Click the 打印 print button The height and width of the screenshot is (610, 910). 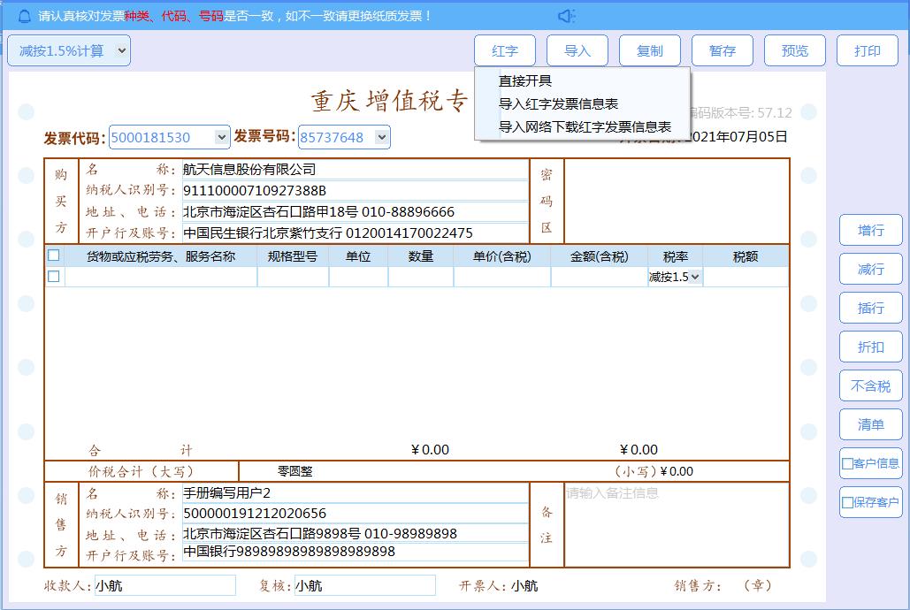[x=867, y=50]
